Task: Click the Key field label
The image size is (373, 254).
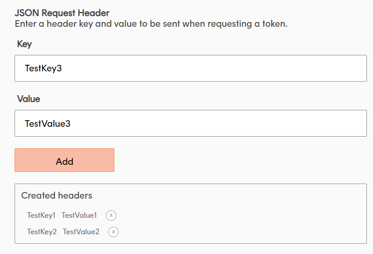Action: [x=24, y=44]
